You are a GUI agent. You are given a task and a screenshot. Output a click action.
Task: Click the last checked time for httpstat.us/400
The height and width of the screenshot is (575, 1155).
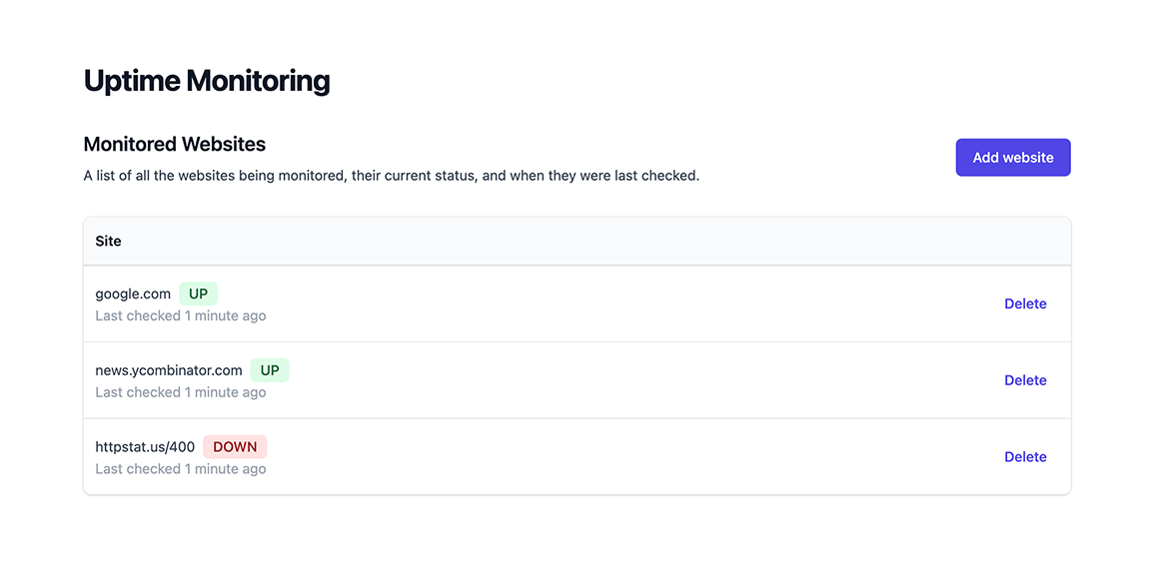click(180, 468)
